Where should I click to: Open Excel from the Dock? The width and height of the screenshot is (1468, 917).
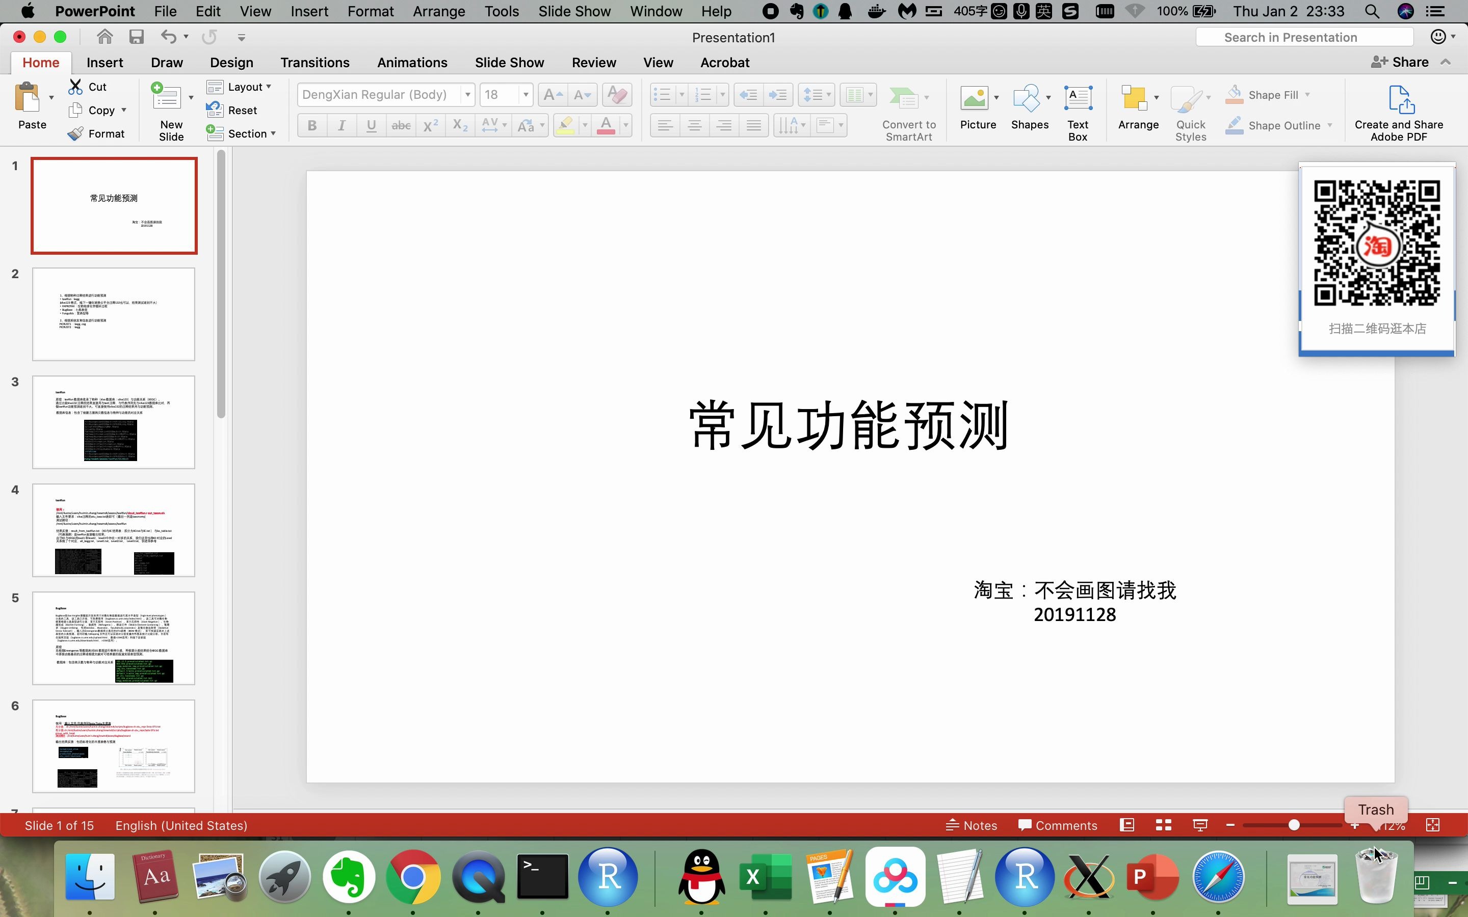coord(766,876)
